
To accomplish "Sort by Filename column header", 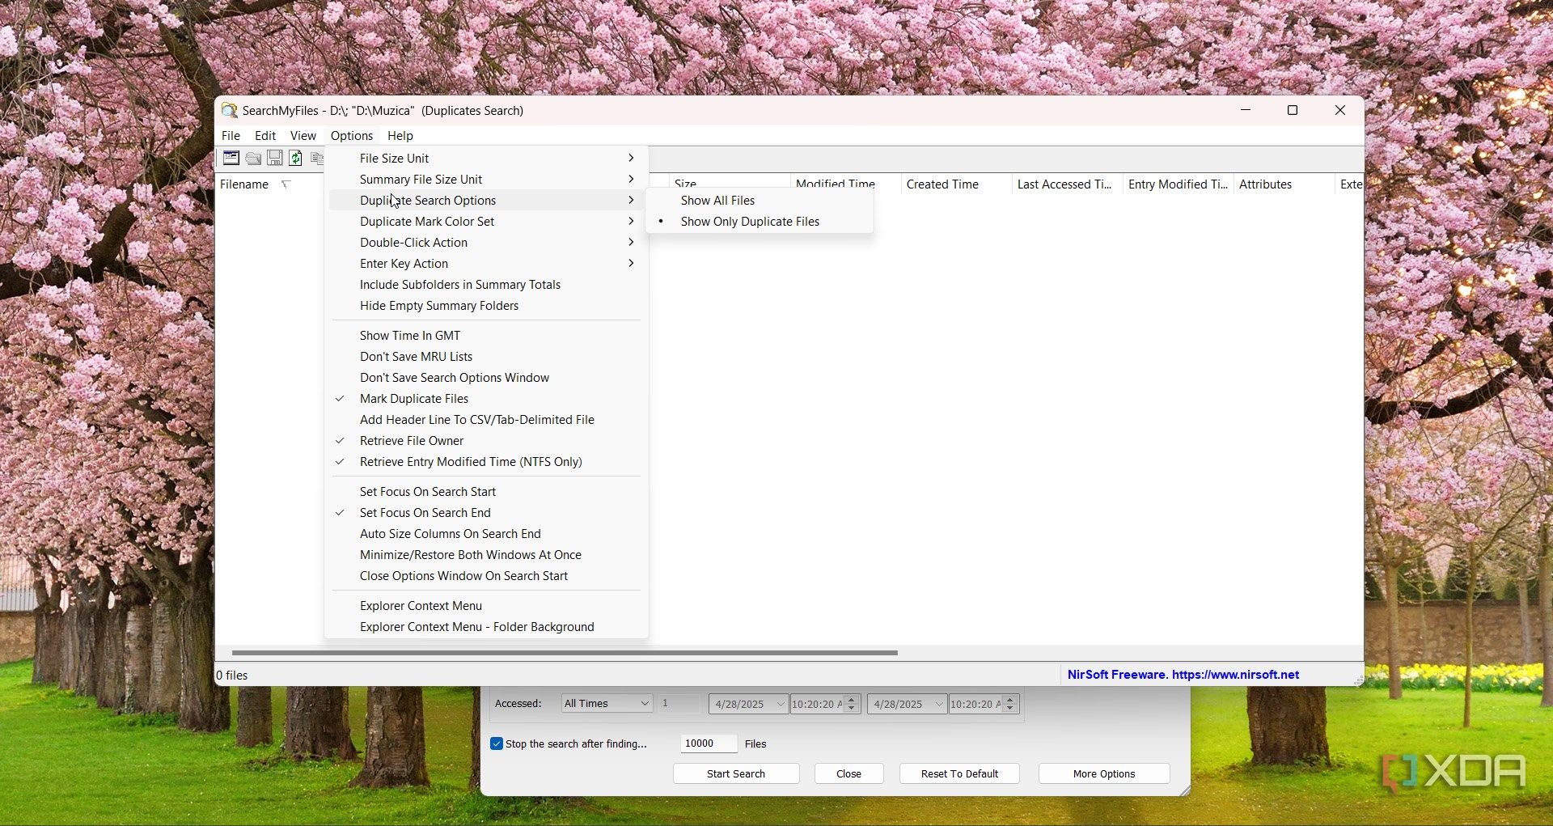I will point(270,184).
